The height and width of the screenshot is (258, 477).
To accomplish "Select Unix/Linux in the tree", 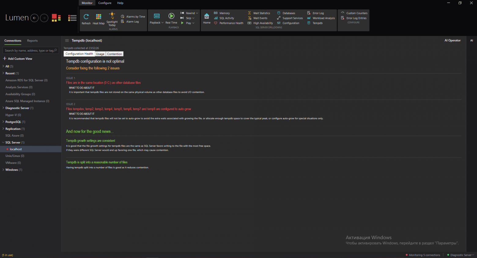I will (x=15, y=156).
